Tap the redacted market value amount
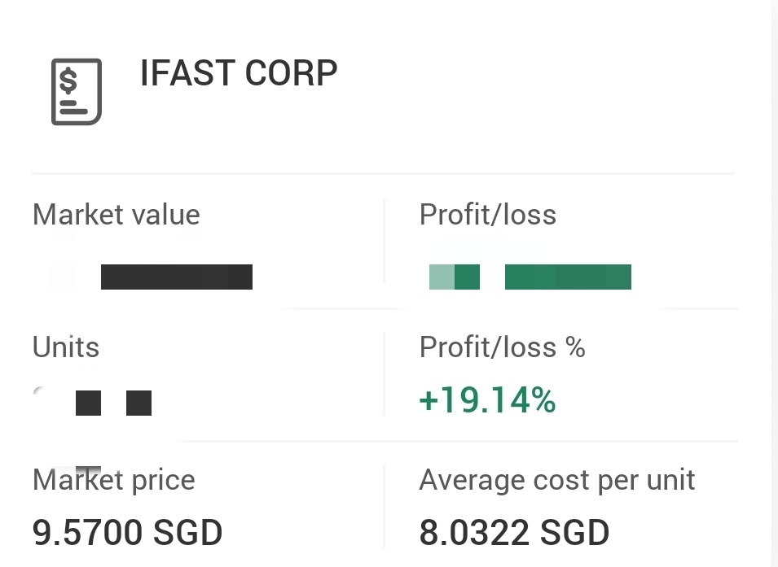 177,277
